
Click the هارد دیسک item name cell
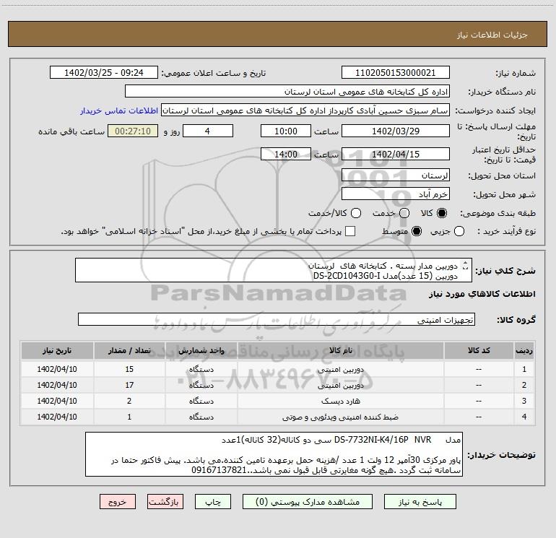(340, 401)
